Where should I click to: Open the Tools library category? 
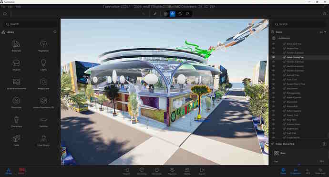pyautogui.click(x=16, y=140)
